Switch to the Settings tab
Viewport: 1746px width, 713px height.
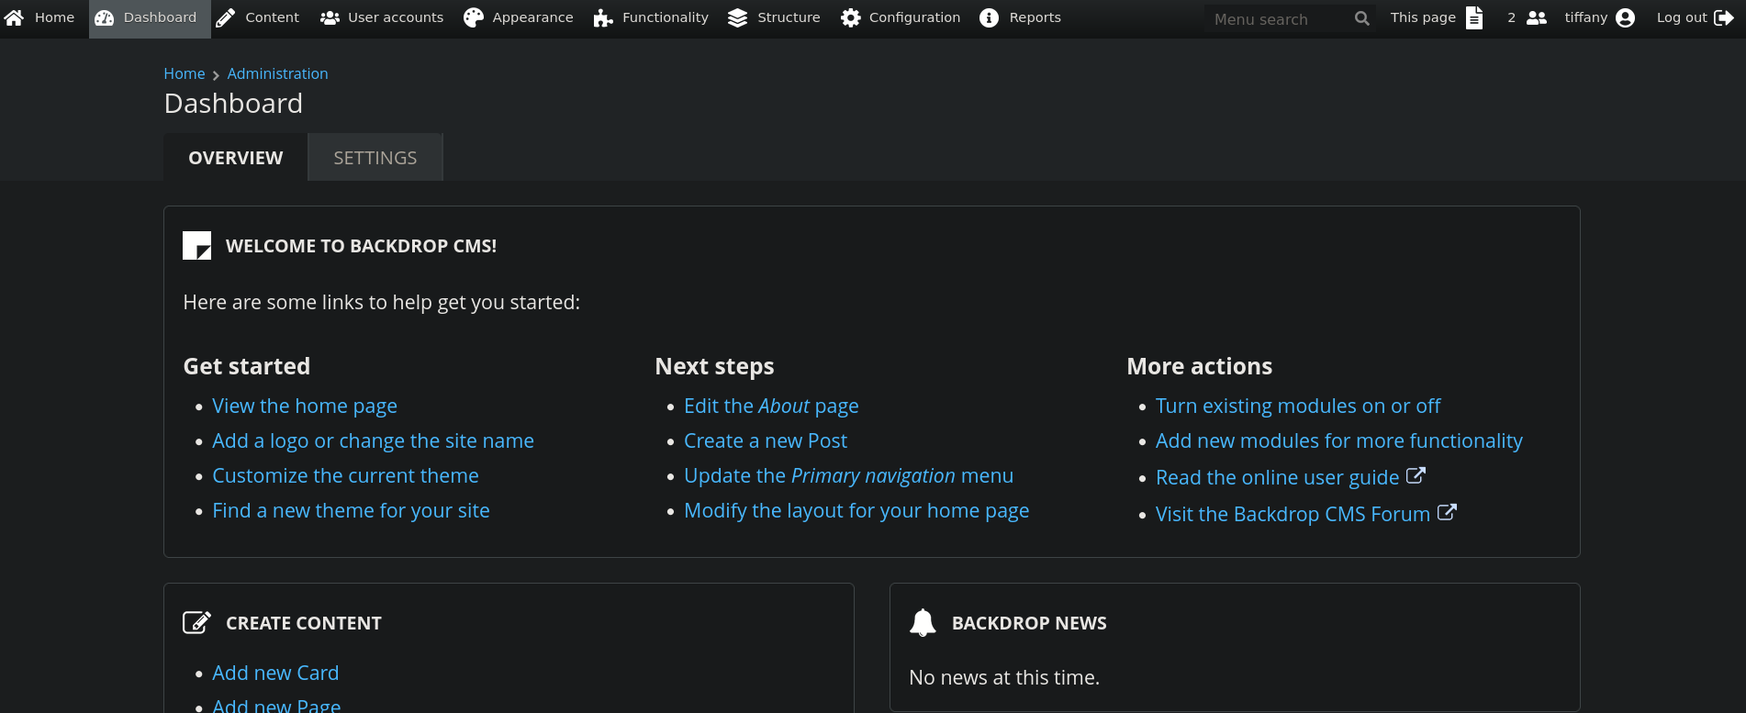[x=375, y=158]
